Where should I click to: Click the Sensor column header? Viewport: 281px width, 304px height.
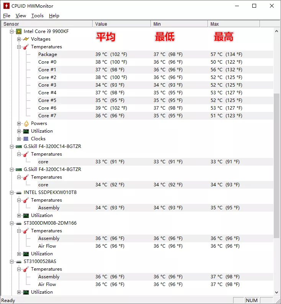pyautogui.click(x=47, y=24)
